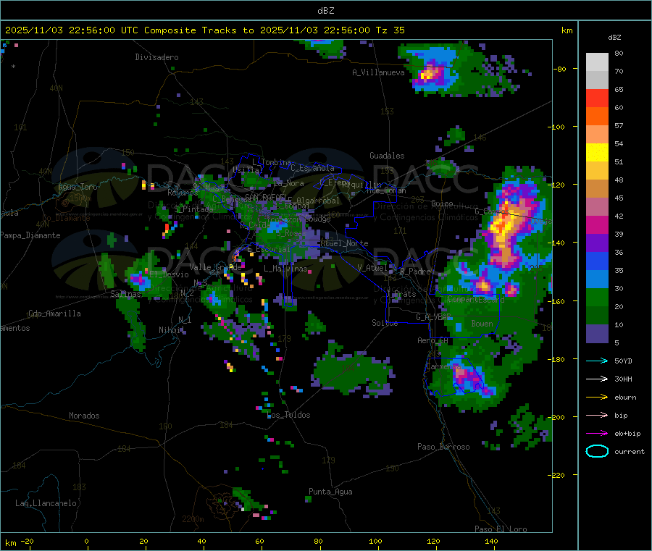
Task: Select the purple 39 dBZ color swatch
Action: [597, 243]
